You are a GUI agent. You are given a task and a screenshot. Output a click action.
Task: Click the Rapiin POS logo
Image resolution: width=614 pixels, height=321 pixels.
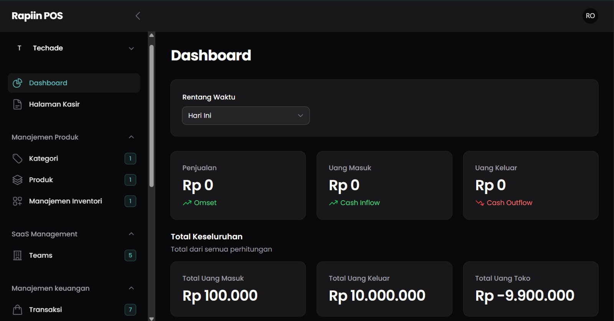click(x=37, y=16)
